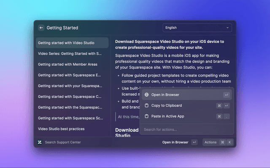The image size is (270, 168).
Task: Click Open in Browser in bottom bar
Action: 175,142
